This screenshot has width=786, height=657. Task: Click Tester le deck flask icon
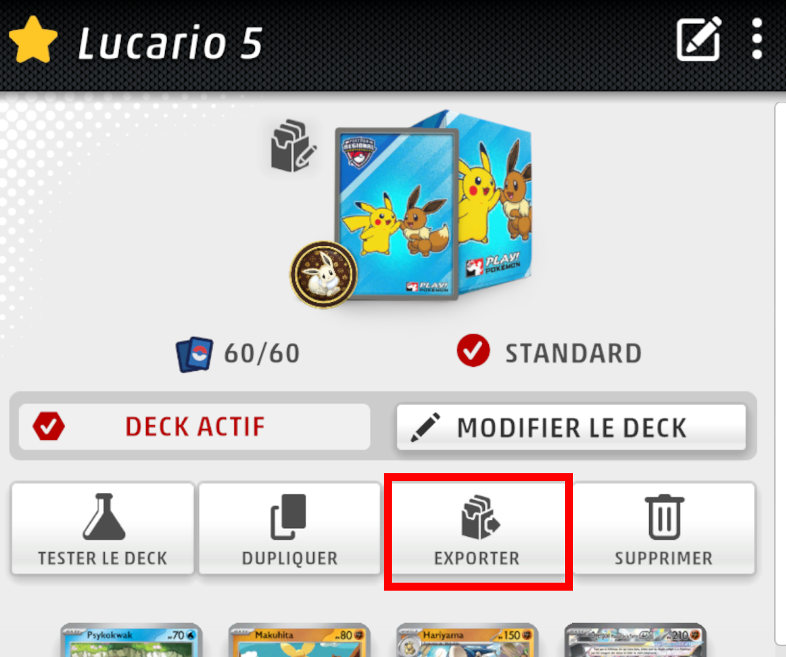pyautogui.click(x=104, y=516)
